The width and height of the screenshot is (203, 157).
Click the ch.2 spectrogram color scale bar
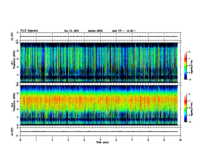pos(186,108)
